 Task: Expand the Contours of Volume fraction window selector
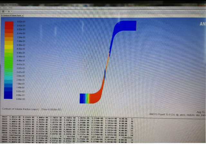tap(23, 15)
